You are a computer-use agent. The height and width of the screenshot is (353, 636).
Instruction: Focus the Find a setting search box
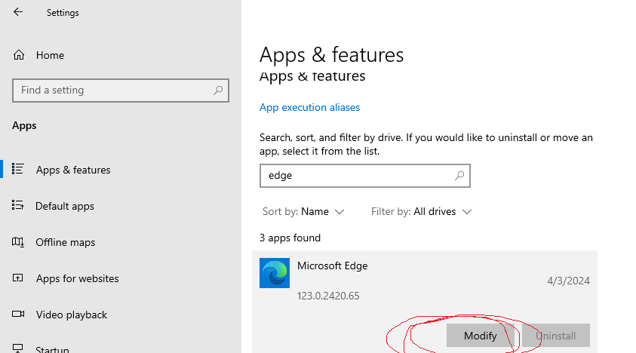121,90
